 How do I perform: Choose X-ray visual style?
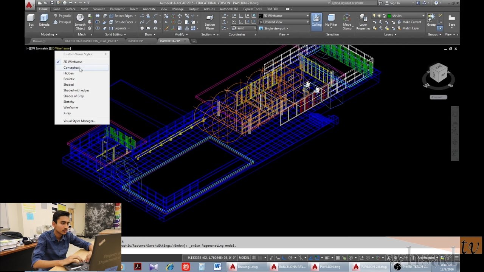tap(82, 113)
